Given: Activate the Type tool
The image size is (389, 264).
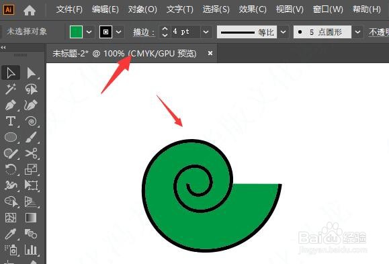Looking at the screenshot, I should [11, 122].
